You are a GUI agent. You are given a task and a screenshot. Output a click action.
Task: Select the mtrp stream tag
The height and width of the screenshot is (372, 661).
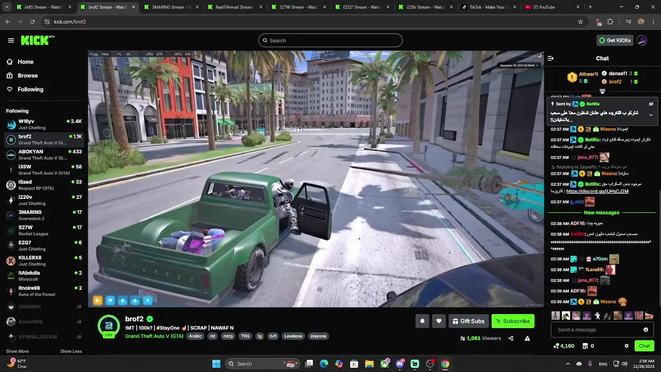click(x=228, y=336)
